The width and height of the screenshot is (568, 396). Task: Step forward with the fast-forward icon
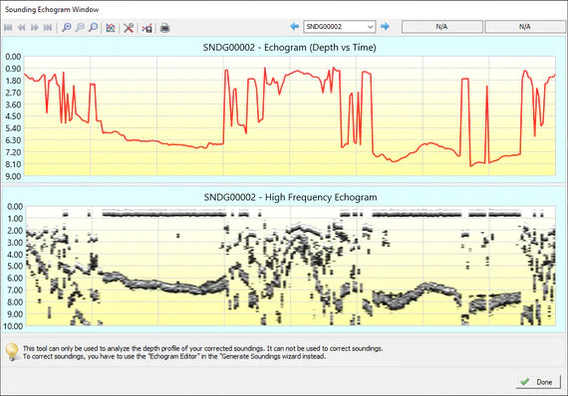pyautogui.click(x=35, y=28)
